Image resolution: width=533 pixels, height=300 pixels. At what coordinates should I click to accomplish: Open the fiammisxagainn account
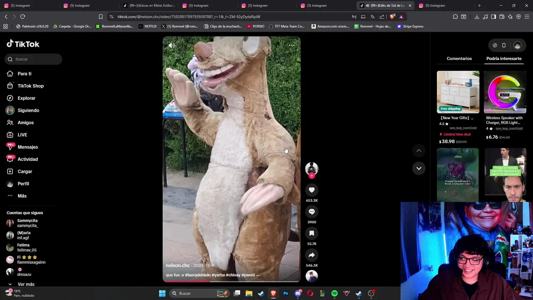31,260
